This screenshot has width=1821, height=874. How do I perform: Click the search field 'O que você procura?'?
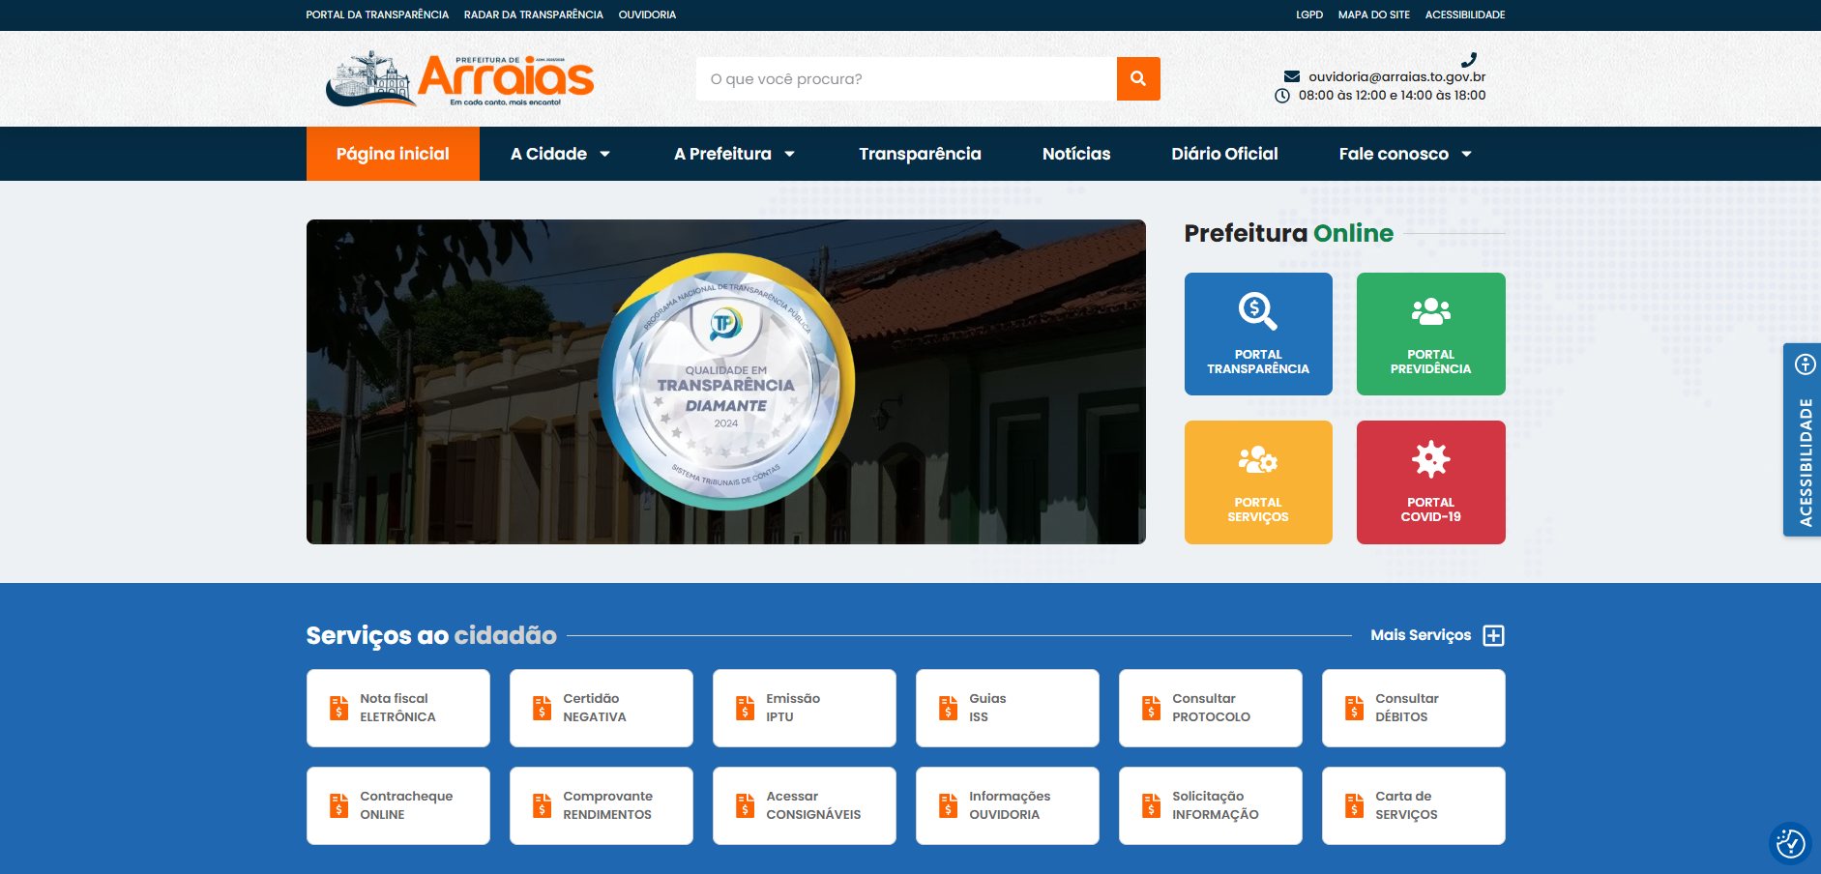[905, 79]
